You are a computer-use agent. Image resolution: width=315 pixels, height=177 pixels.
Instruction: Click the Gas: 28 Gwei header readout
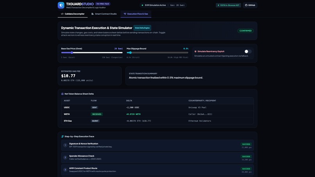coord(177,5)
